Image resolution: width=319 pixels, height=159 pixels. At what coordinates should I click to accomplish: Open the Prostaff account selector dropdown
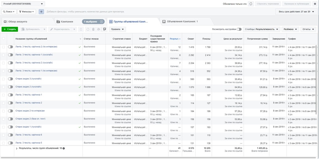[23, 4]
